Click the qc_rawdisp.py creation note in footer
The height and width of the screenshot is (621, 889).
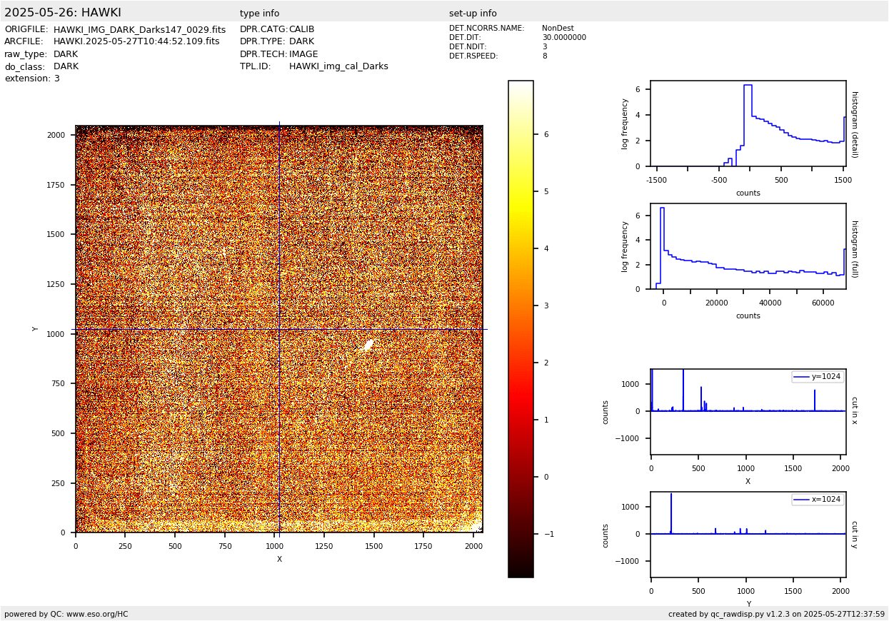(x=776, y=614)
